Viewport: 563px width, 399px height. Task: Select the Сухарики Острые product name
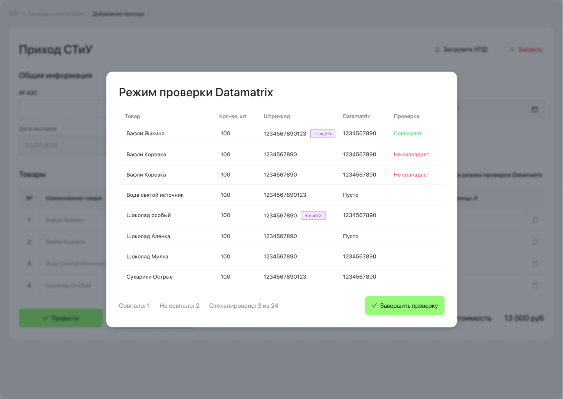(x=149, y=277)
